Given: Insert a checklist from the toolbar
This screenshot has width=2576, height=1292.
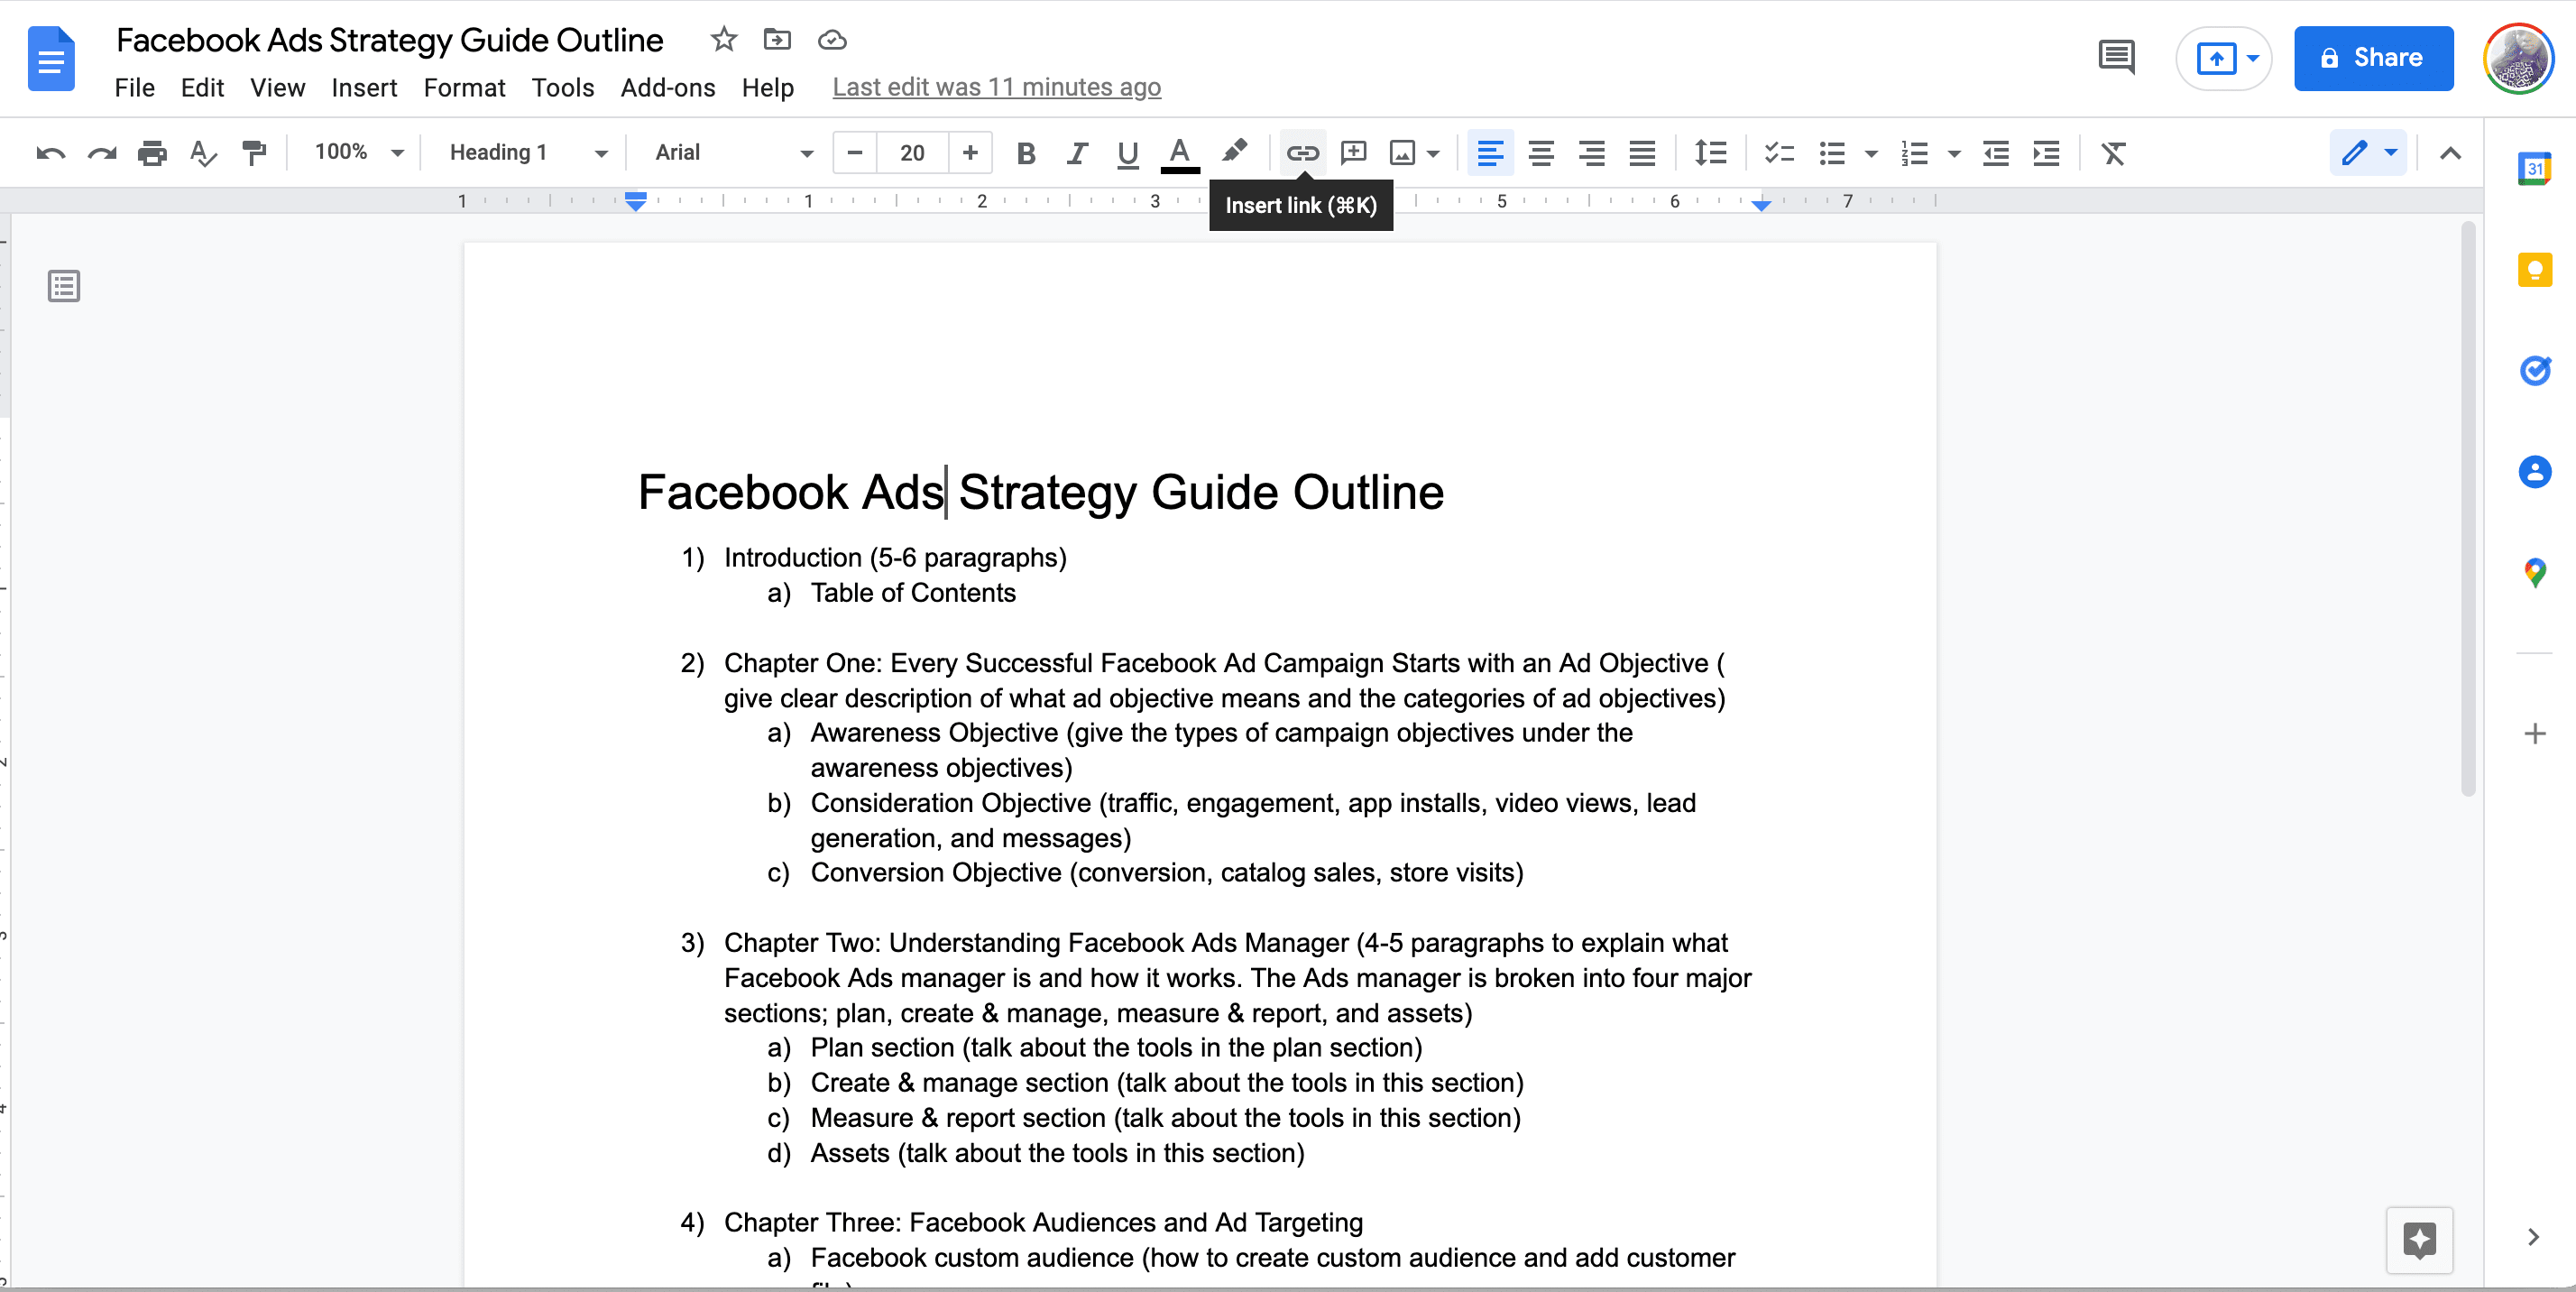Looking at the screenshot, I should tap(1779, 153).
